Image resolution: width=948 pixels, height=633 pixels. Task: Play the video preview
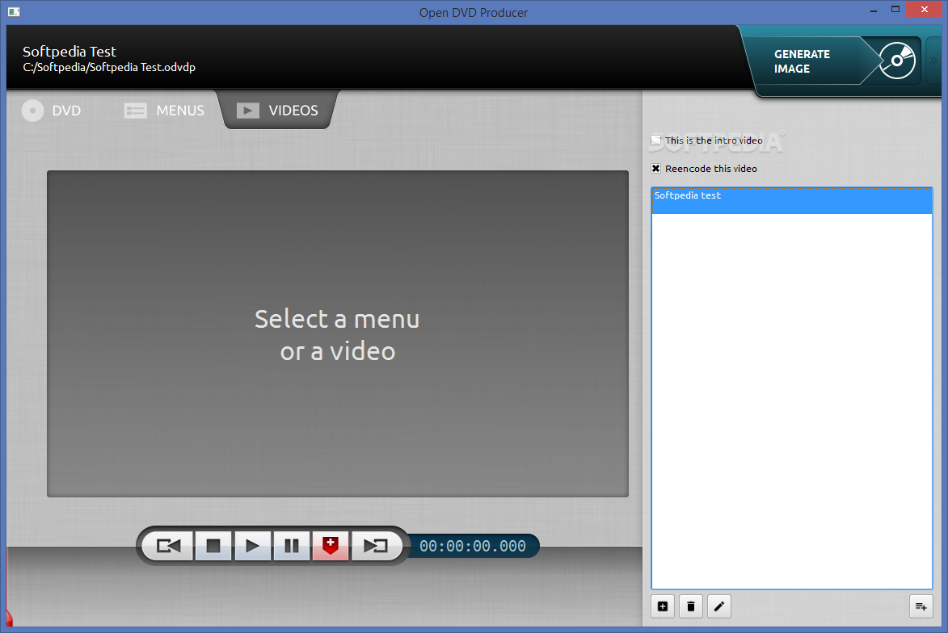point(252,546)
